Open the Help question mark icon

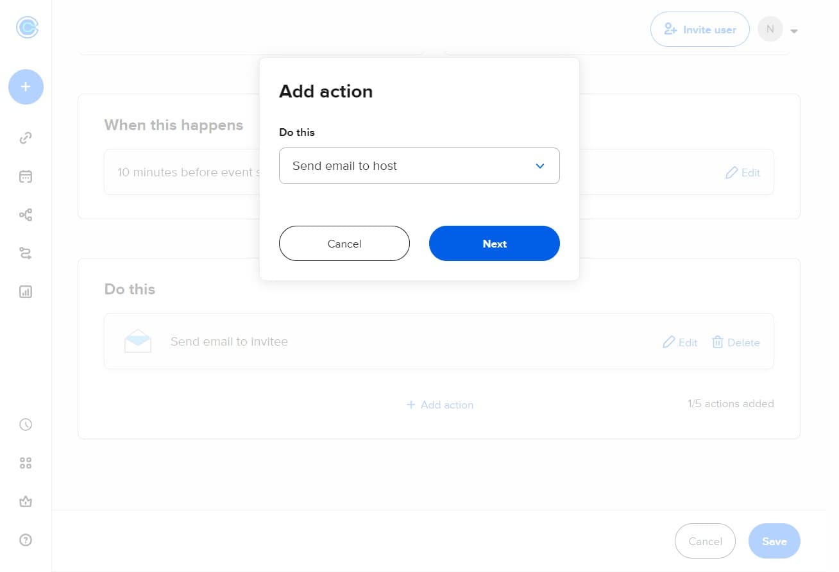click(26, 540)
